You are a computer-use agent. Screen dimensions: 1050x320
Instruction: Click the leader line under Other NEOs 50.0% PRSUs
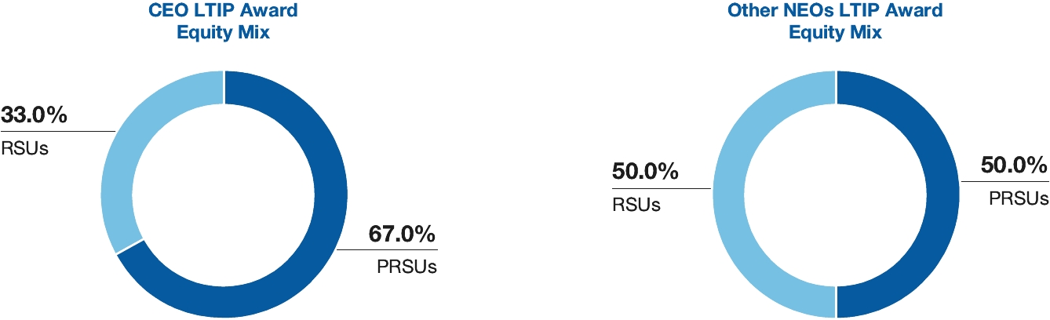[x=1004, y=181]
